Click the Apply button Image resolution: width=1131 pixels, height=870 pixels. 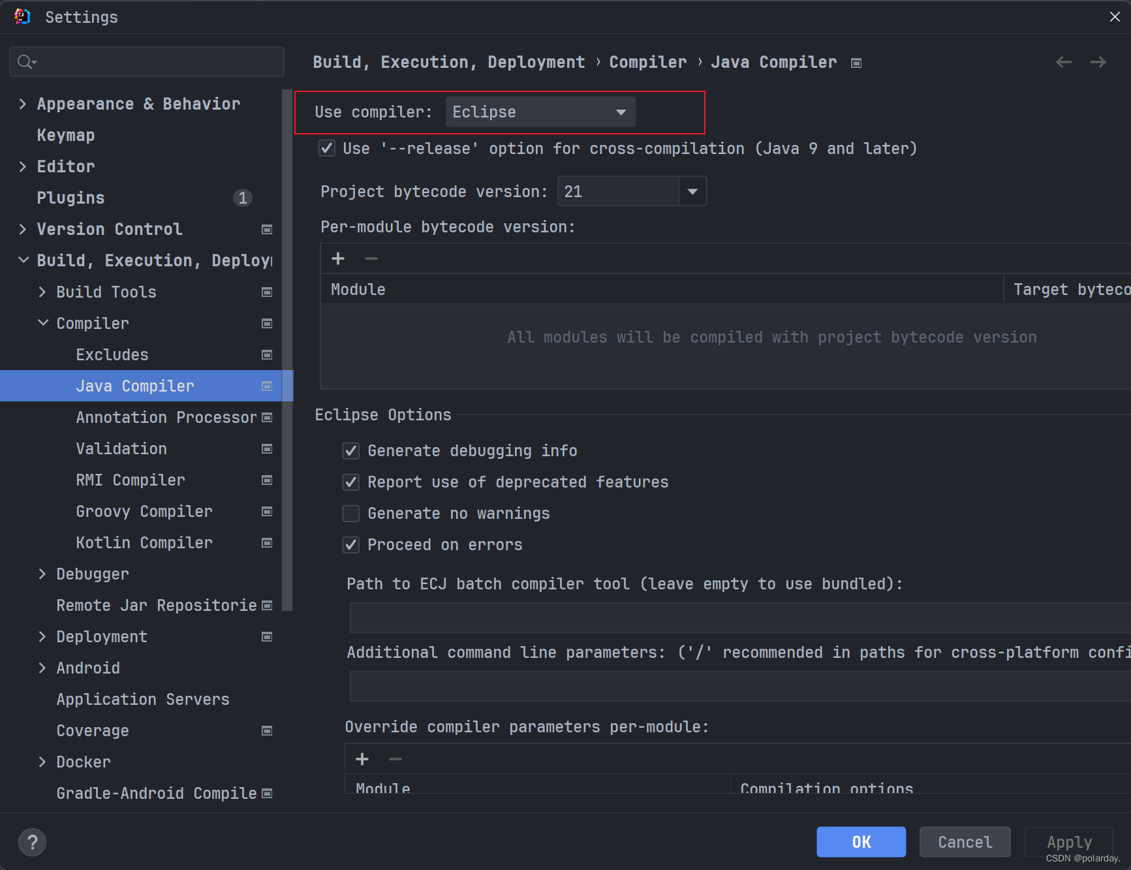pyautogui.click(x=1069, y=842)
